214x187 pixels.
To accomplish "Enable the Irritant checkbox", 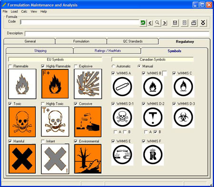I will tap(43, 141).
